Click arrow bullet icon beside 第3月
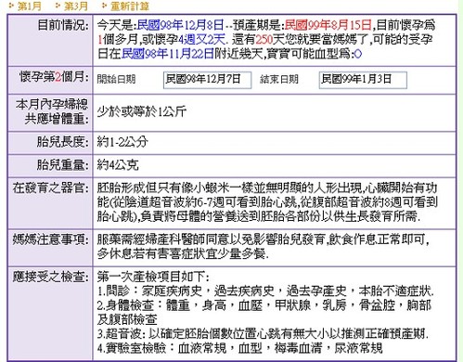The width and height of the screenshot is (463, 362). click(58, 6)
